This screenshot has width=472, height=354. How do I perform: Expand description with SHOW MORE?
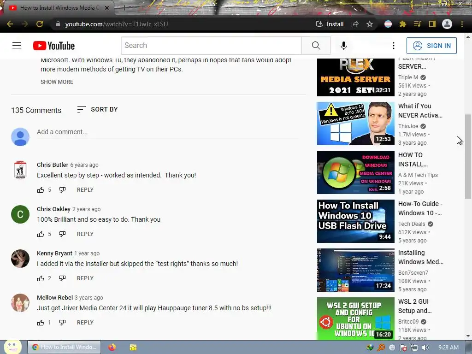tap(57, 82)
